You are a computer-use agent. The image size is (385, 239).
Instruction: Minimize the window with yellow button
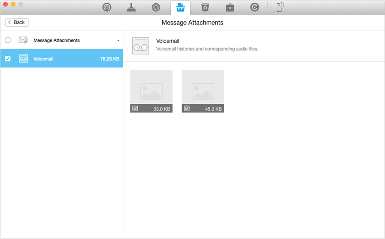[x=13, y=4]
